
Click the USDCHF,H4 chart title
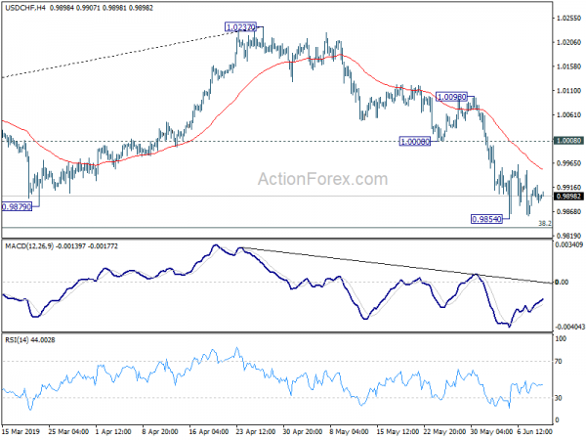click(25, 8)
